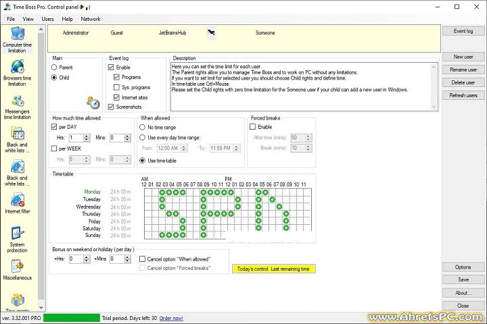Click the Event log button

click(463, 31)
